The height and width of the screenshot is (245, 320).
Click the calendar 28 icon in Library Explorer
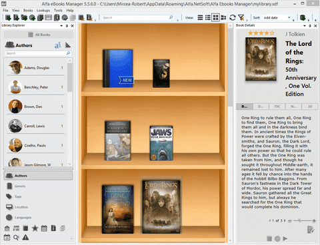point(7,238)
